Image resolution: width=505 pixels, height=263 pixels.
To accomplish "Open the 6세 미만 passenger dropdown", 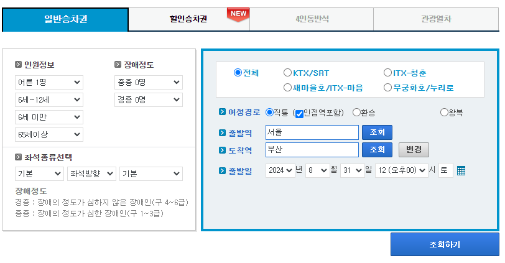I will coord(49,117).
